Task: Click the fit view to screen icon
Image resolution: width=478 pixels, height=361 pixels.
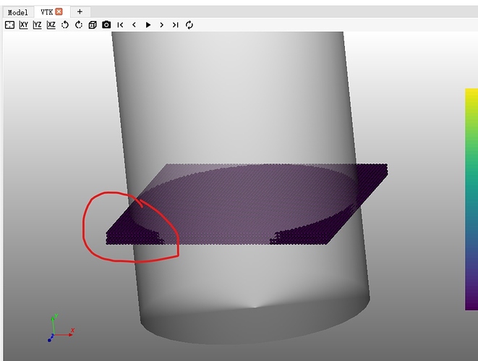Action: point(10,25)
